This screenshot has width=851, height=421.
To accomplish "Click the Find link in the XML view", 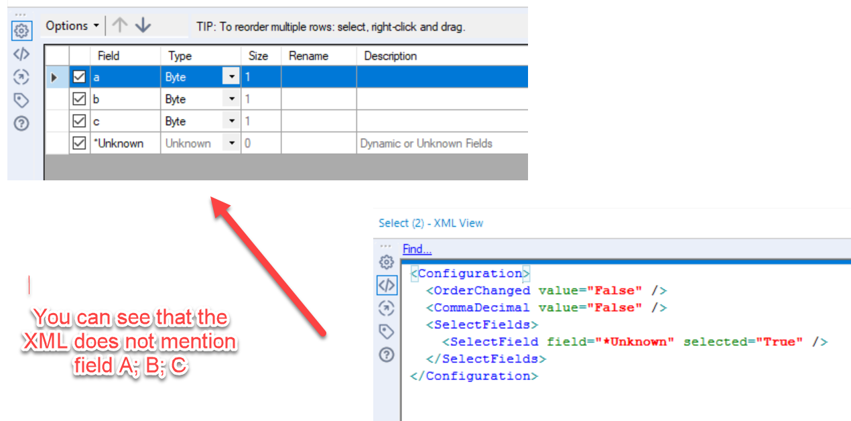I will click(x=416, y=249).
